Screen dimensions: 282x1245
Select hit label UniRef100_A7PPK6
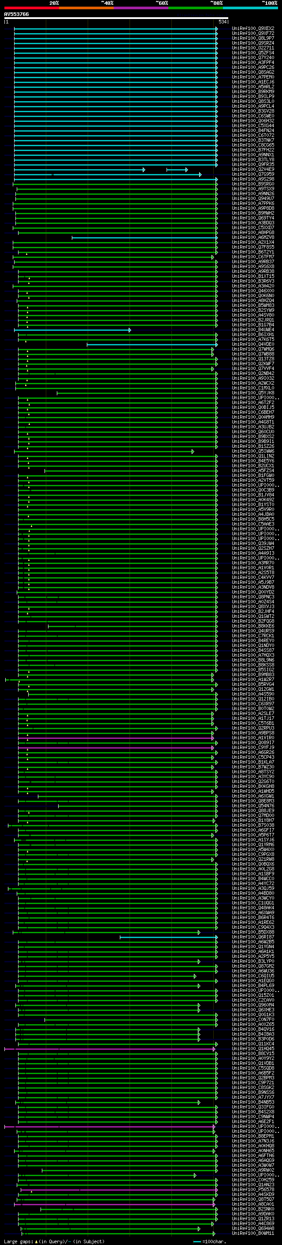253,204
